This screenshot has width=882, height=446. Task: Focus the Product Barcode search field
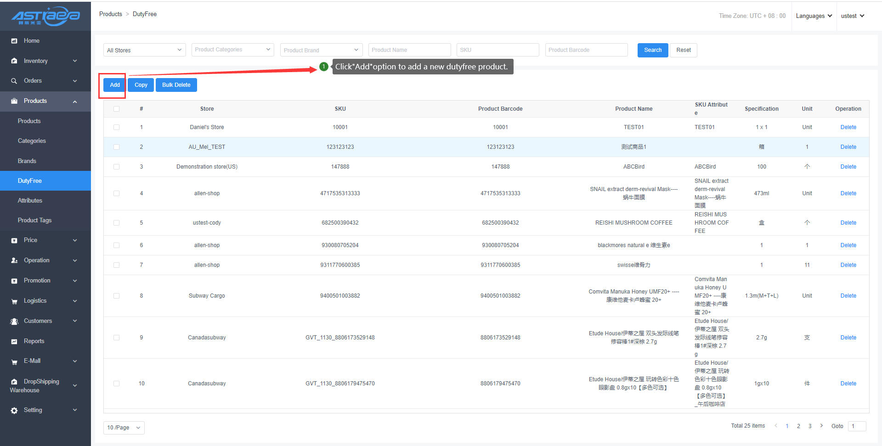click(x=586, y=50)
